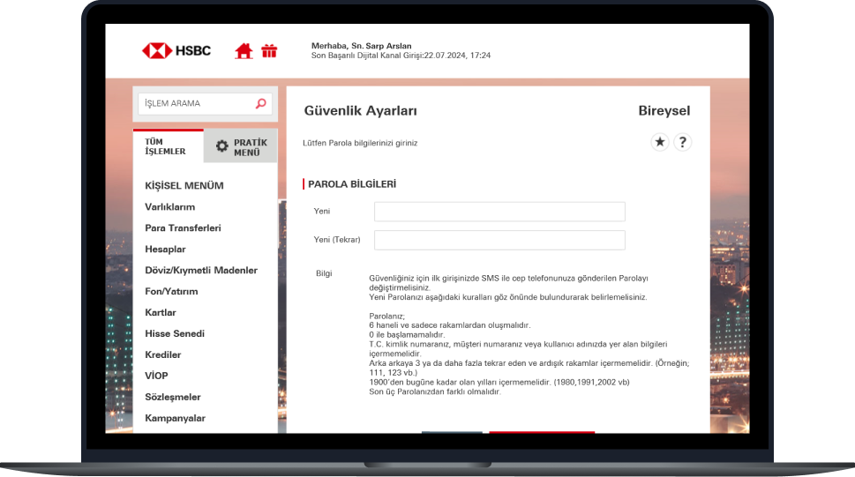Add page to favorites with star icon
This screenshot has height=477, width=855.
[659, 142]
